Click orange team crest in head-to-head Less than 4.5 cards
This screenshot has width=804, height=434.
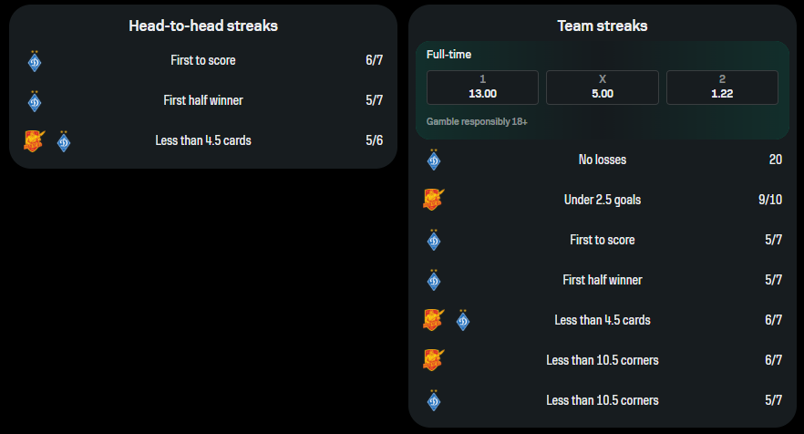[34, 140]
